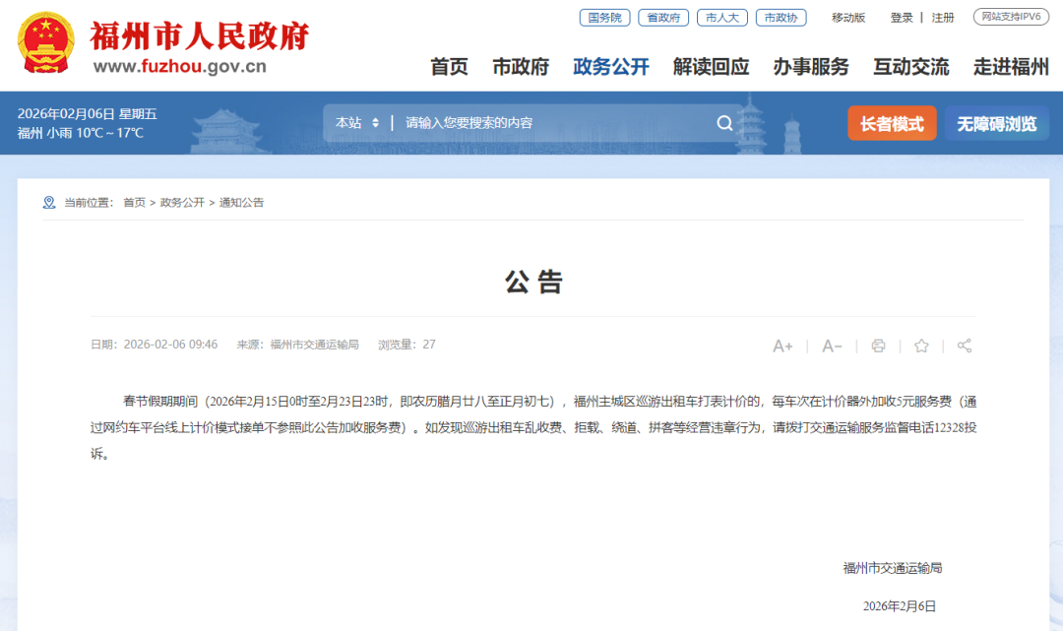Screen dimensions: 1063x631
Task: Click the print icon below the 公告 title
Action: [x=877, y=346]
